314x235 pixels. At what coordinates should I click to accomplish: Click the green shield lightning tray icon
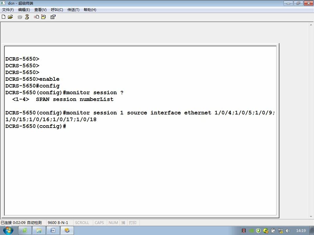(x=258, y=231)
